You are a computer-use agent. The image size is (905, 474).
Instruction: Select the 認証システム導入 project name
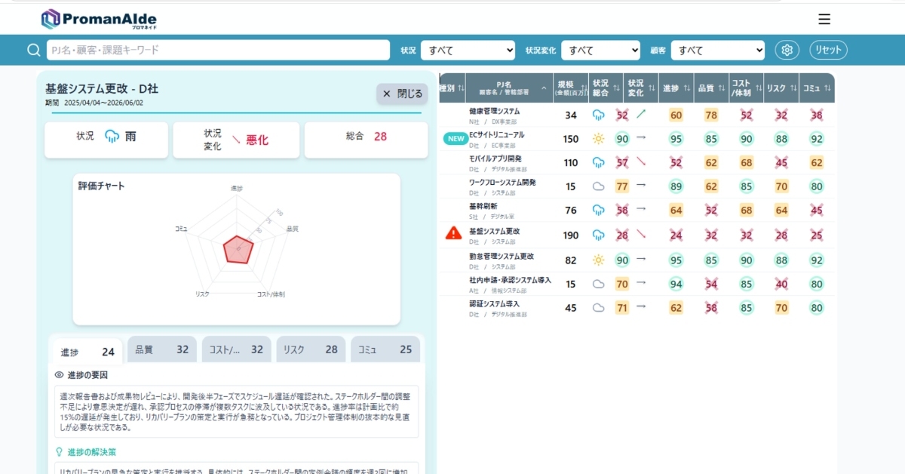495,303
